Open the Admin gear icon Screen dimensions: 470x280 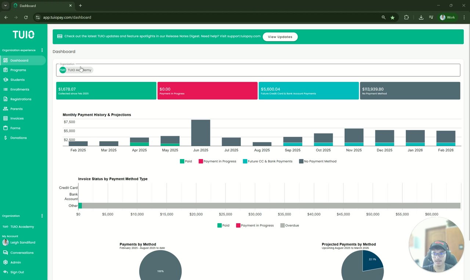pyautogui.click(x=6, y=262)
